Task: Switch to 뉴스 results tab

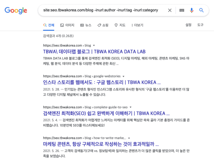Action: [86, 25]
